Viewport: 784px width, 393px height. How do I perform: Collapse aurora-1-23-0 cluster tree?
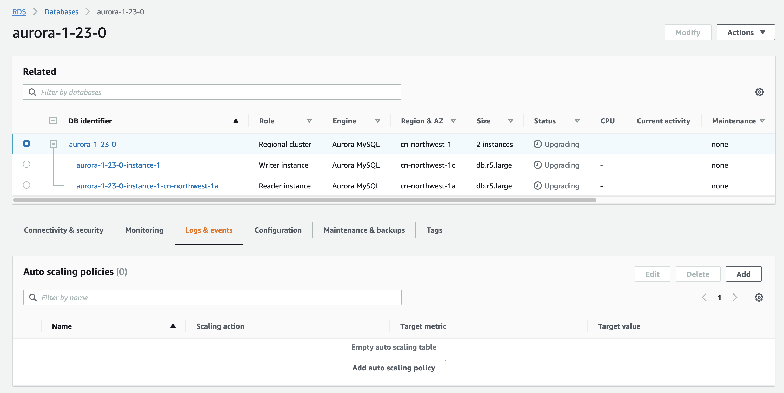pos(53,144)
